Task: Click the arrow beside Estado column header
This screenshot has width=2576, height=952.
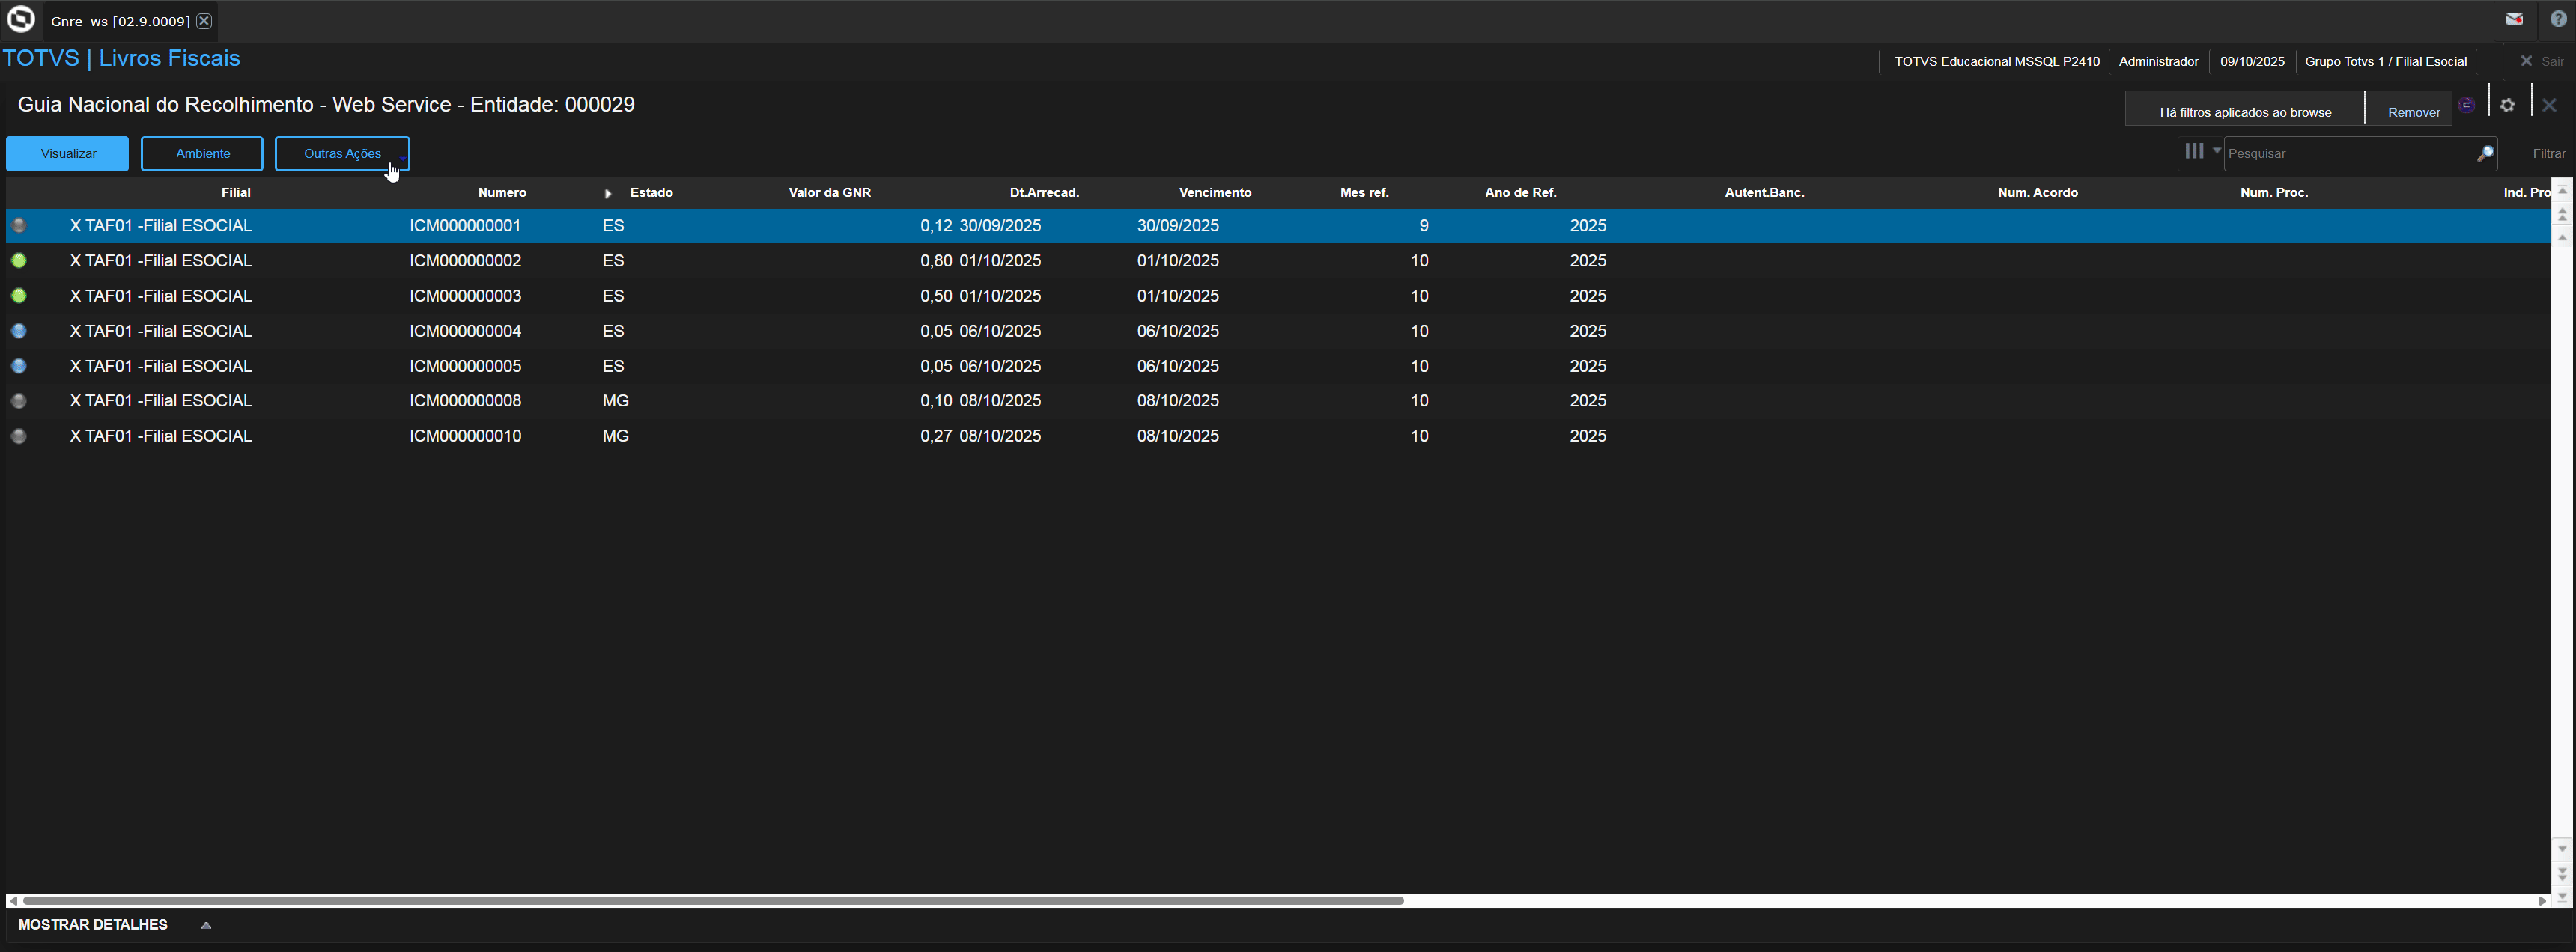Action: 608,194
